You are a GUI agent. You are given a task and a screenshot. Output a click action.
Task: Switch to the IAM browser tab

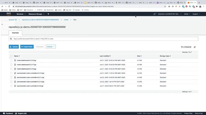pos(119,3)
